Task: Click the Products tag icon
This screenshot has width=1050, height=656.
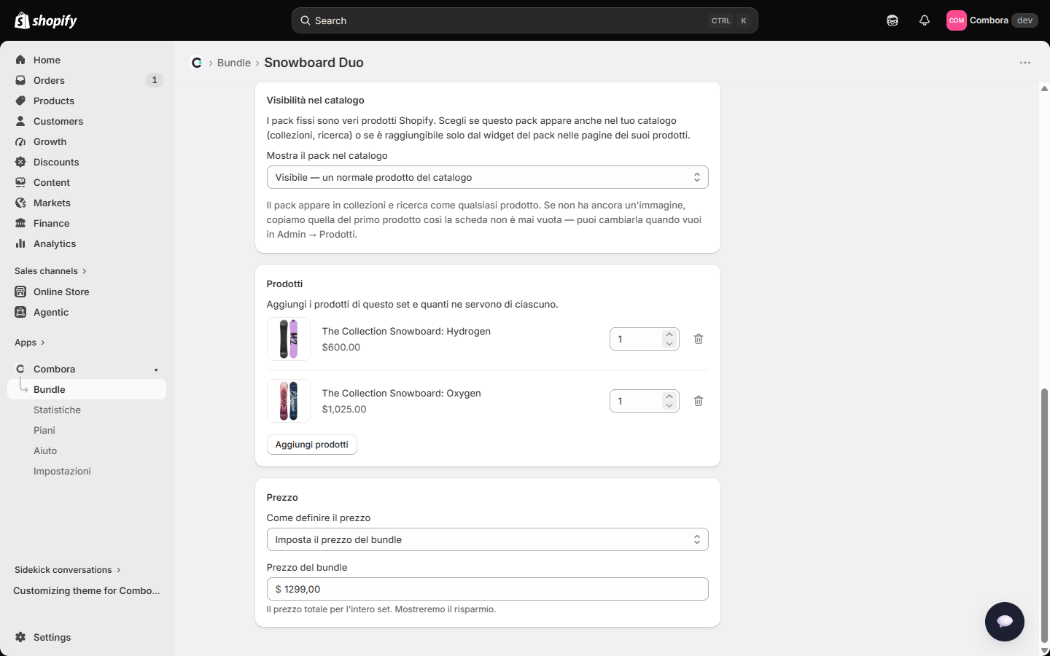Action: tap(20, 101)
